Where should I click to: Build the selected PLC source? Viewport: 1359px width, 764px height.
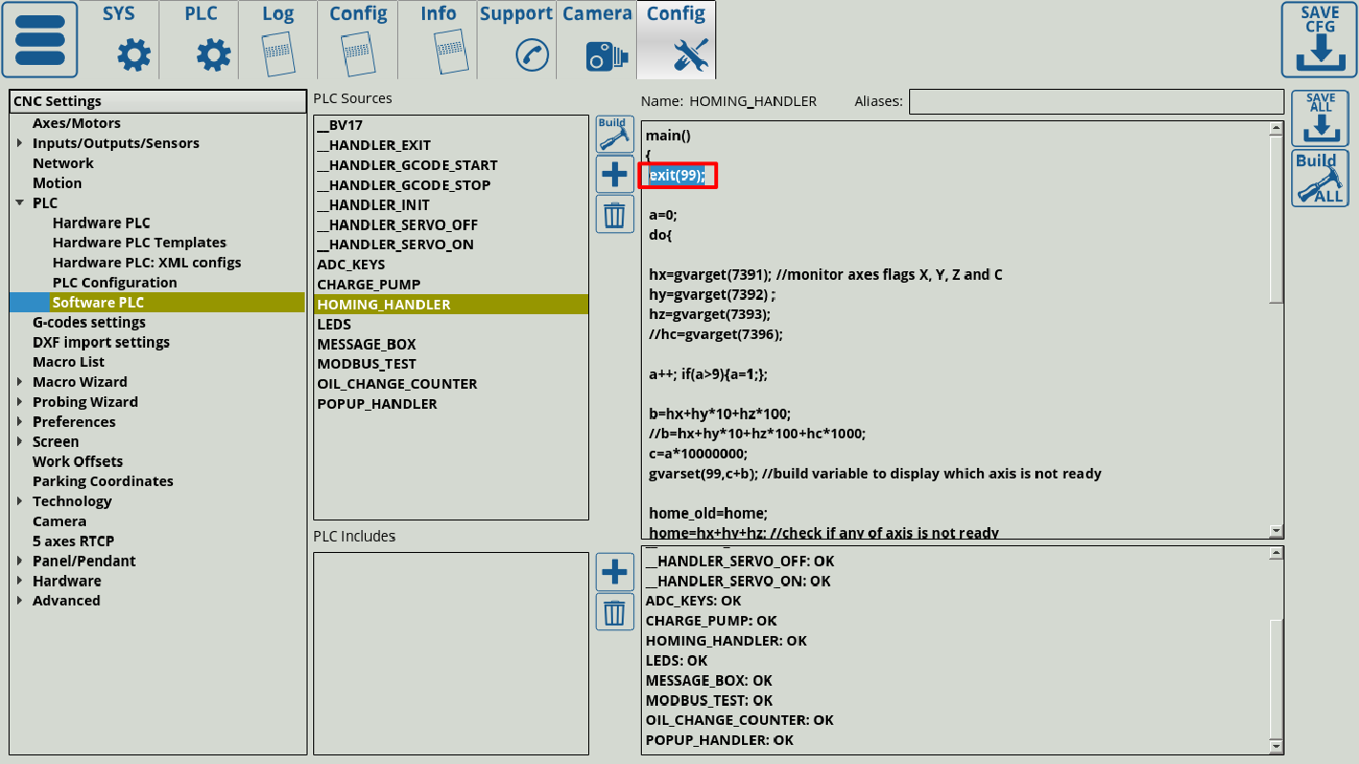pyautogui.click(x=614, y=135)
